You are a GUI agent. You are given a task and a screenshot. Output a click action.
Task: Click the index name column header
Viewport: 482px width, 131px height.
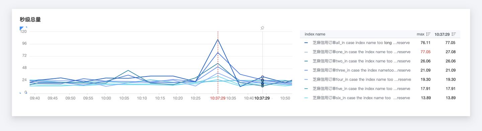(x=315, y=34)
